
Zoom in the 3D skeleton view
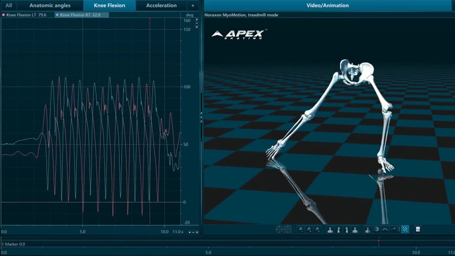coord(309,229)
